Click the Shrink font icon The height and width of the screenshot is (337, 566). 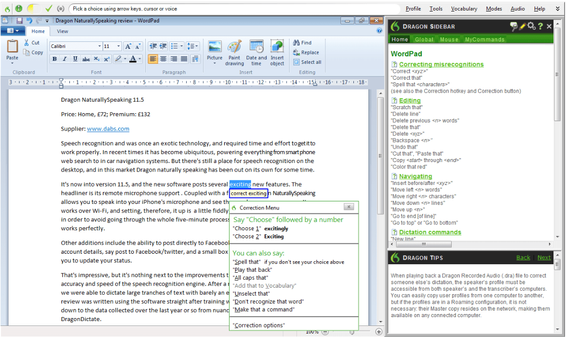point(138,46)
